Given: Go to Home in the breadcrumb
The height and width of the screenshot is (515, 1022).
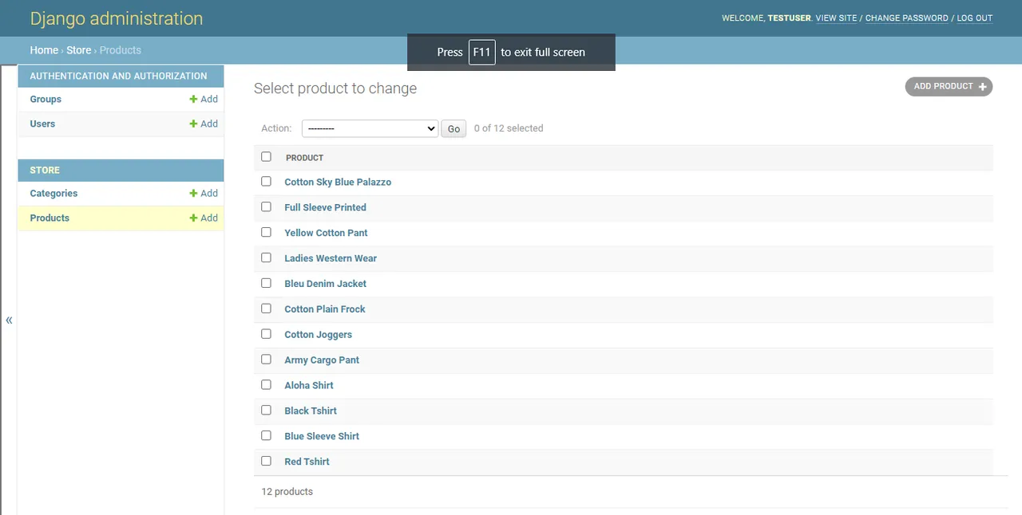Looking at the screenshot, I should (44, 50).
